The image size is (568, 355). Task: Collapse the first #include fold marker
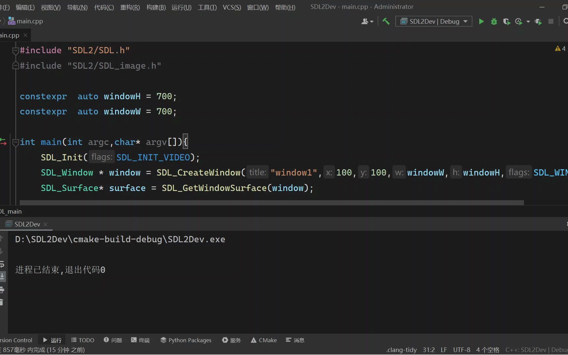(15, 51)
